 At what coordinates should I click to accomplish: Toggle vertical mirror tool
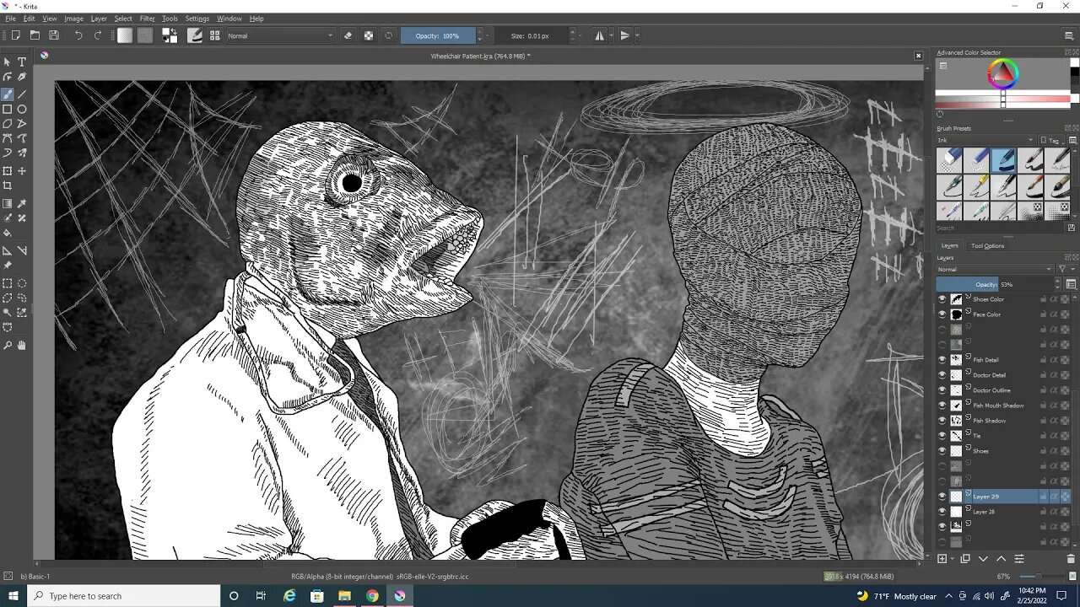tap(624, 35)
